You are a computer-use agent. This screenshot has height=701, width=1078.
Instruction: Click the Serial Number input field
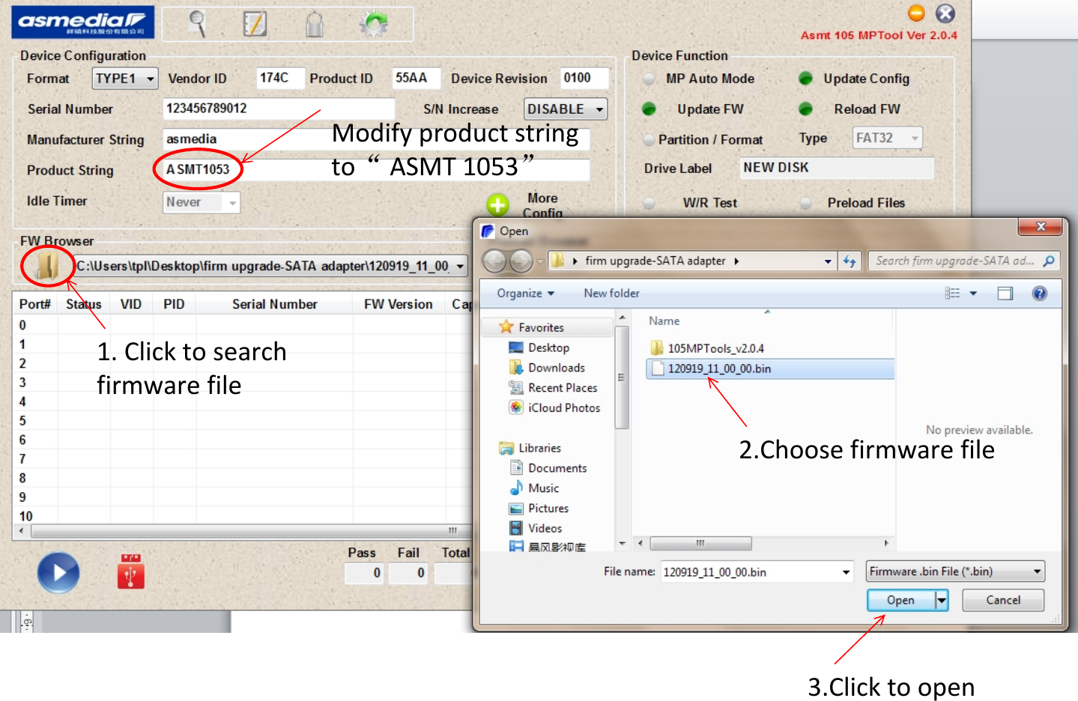278,109
